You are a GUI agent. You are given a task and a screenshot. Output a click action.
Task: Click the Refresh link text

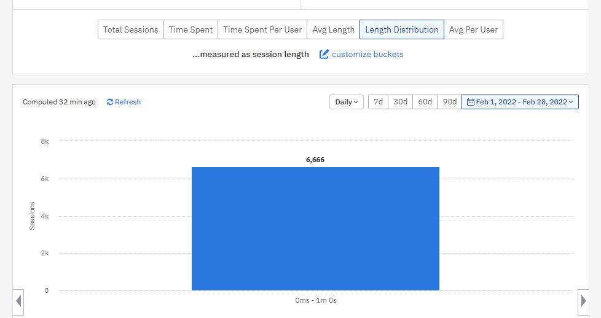tap(128, 102)
